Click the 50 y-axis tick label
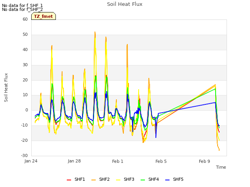Screen dimensions: 250x187 [25, 35]
